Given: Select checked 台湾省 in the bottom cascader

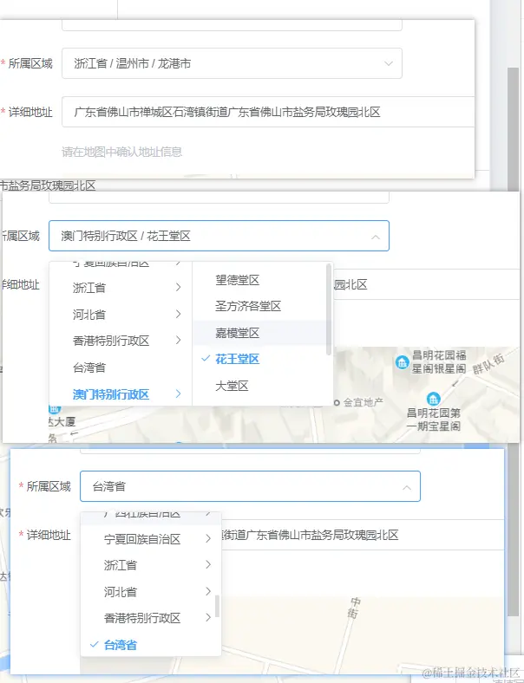Looking at the screenshot, I should pos(151,645).
